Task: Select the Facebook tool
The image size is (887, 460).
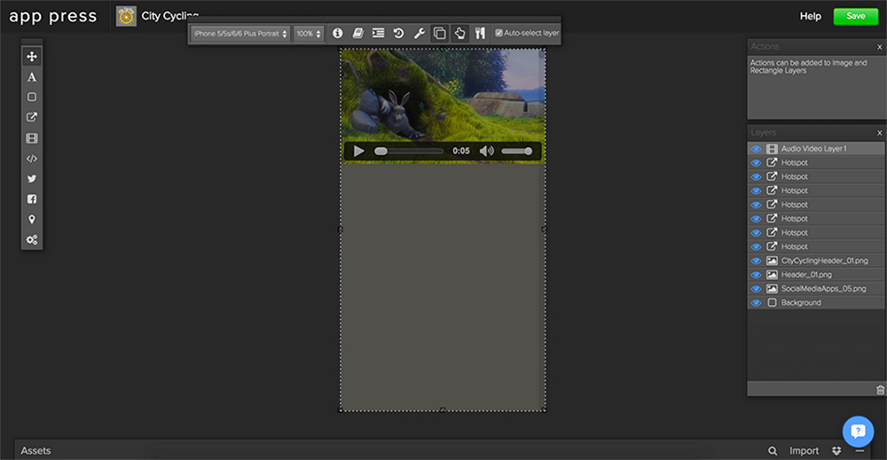Action: tap(32, 199)
